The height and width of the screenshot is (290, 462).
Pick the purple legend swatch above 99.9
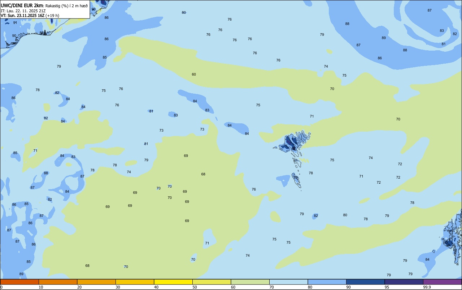pyautogui.click(x=442, y=282)
